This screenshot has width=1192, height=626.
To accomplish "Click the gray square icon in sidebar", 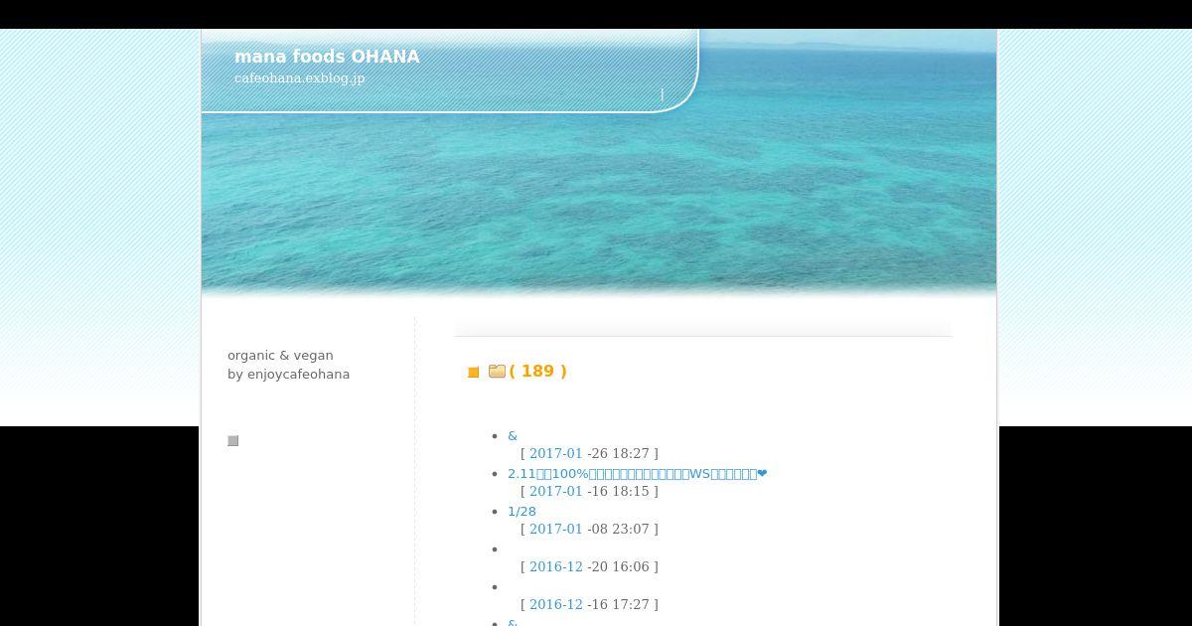I will click(233, 441).
